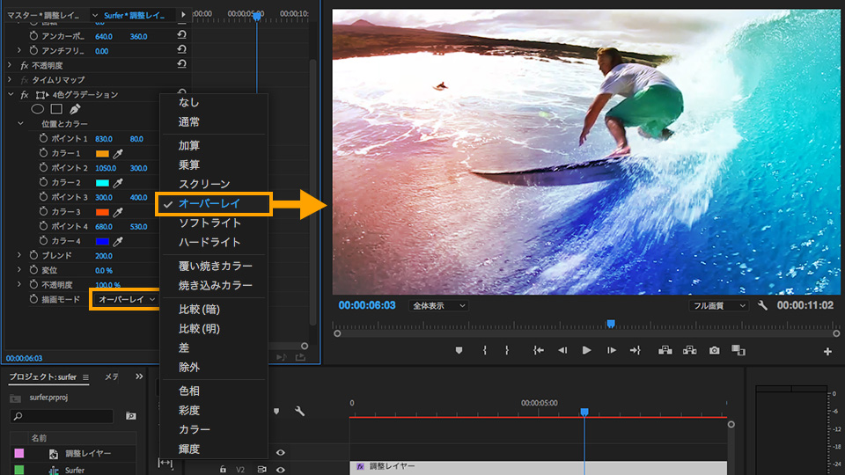Pick カラー1 with its eyedropper
The width and height of the screenshot is (845, 475).
coord(117,153)
